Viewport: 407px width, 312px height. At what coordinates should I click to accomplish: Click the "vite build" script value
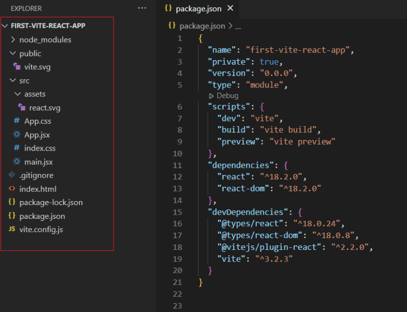288,130
